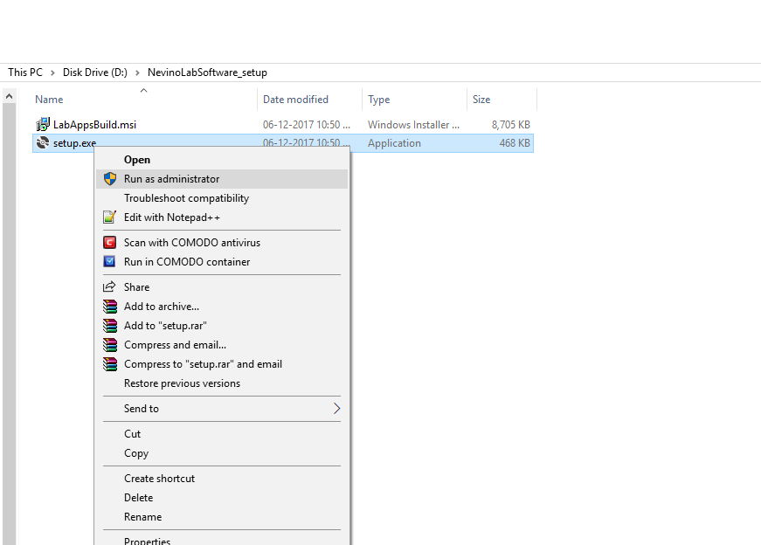Click the navigation pane scroll up arrow

9,96
